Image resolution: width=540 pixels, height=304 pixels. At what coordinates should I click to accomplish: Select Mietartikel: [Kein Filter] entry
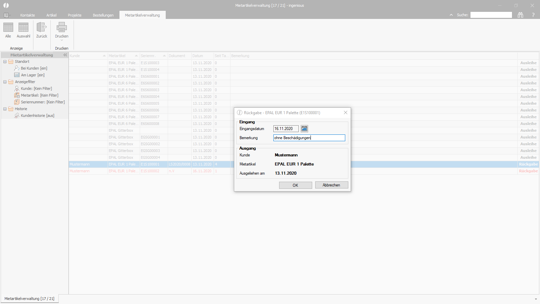click(36, 95)
